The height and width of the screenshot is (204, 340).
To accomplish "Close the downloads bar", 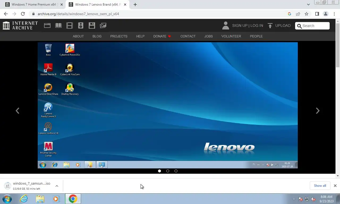I will click(335, 186).
